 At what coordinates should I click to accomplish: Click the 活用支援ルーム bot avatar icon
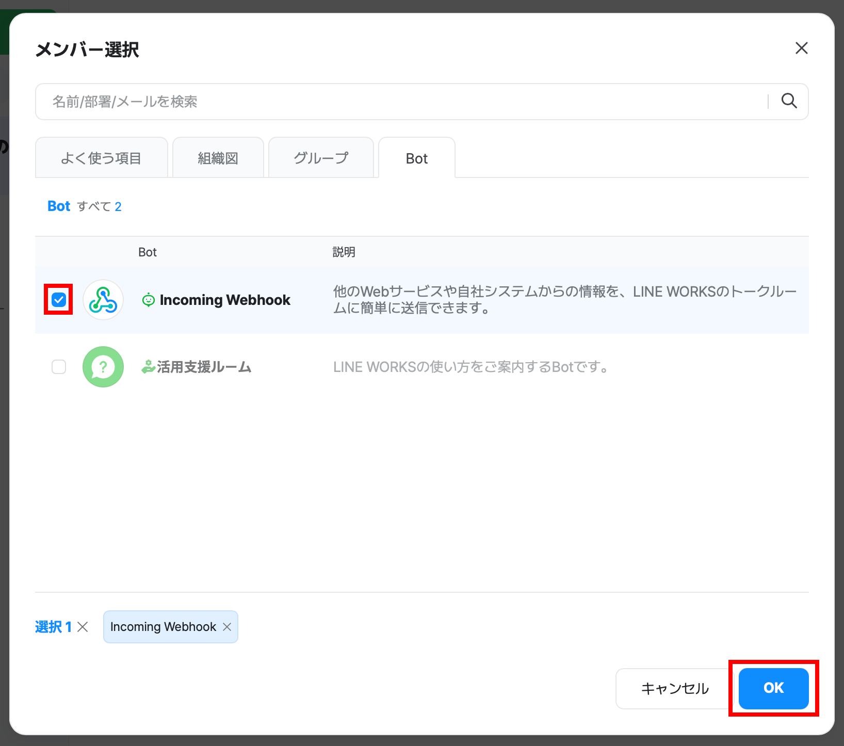pos(103,367)
